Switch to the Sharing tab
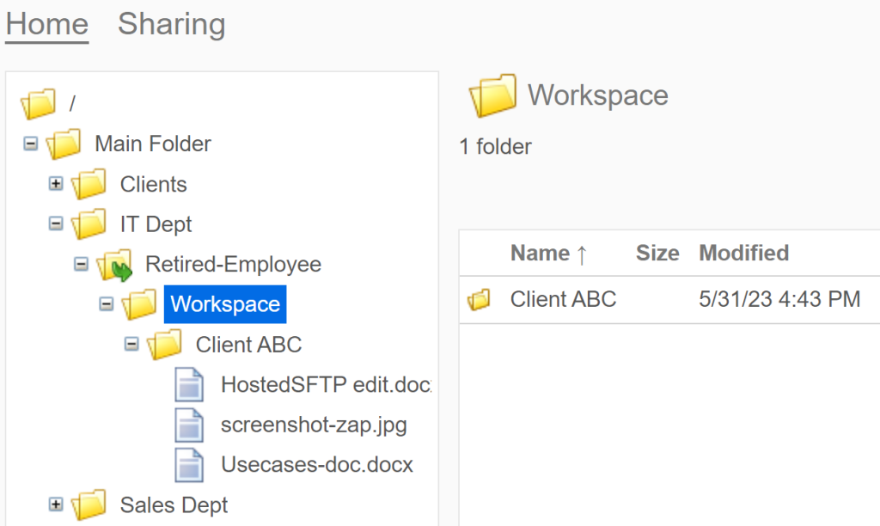 tap(171, 24)
